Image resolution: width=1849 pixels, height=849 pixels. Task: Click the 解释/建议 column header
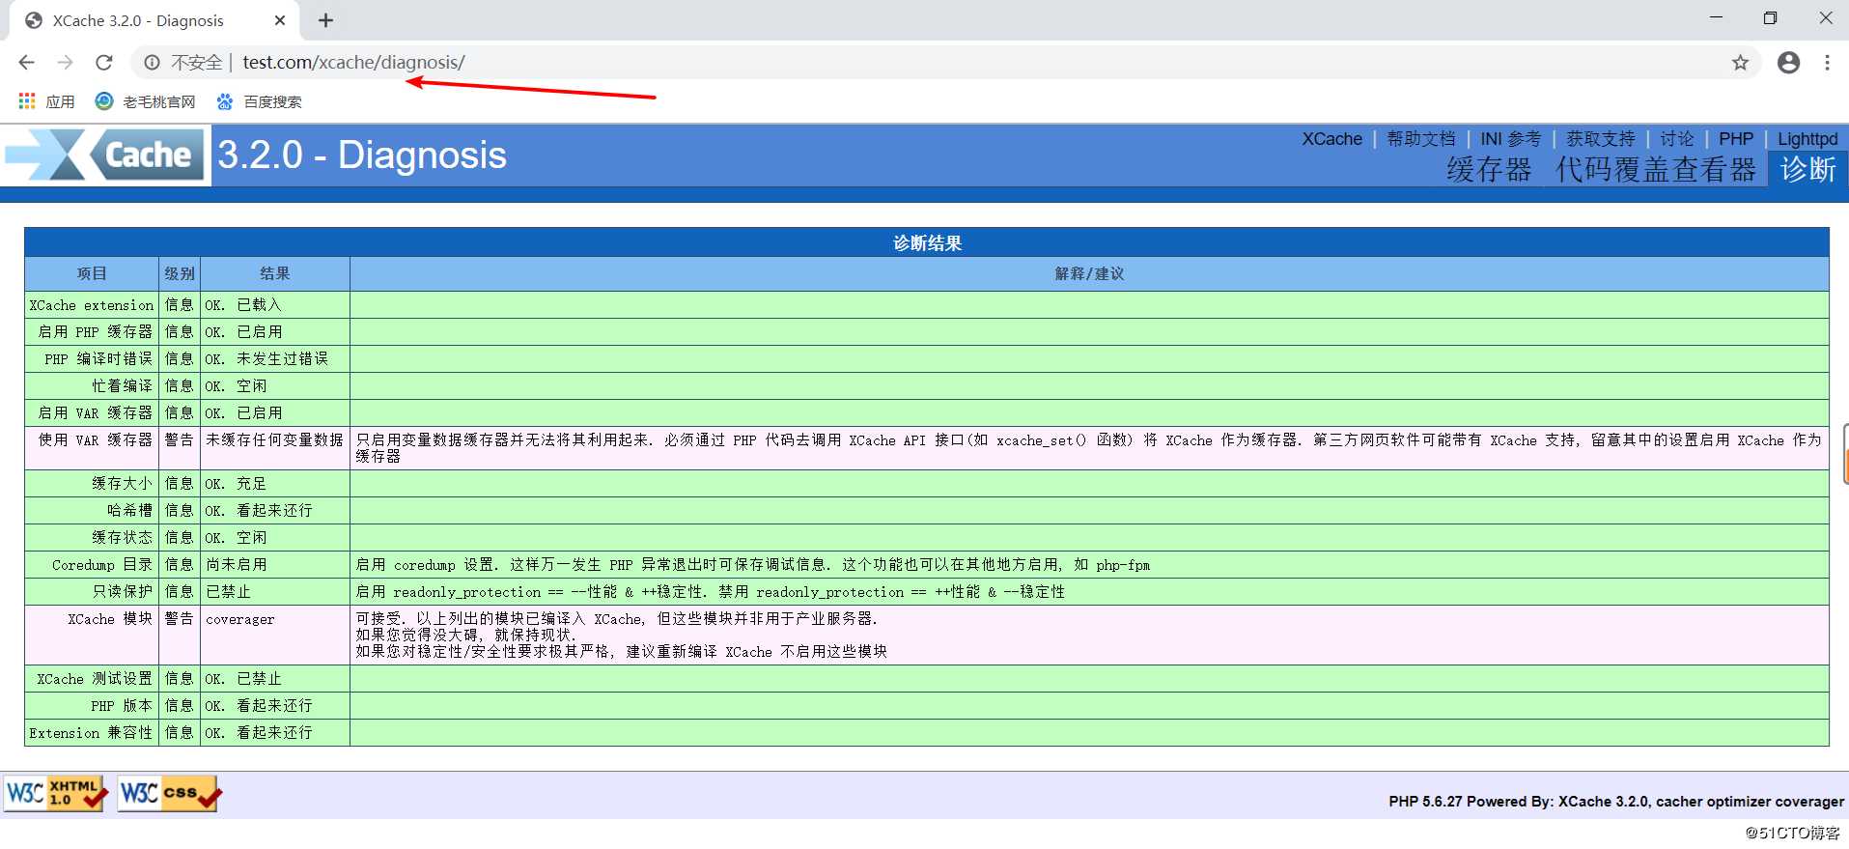click(1089, 273)
